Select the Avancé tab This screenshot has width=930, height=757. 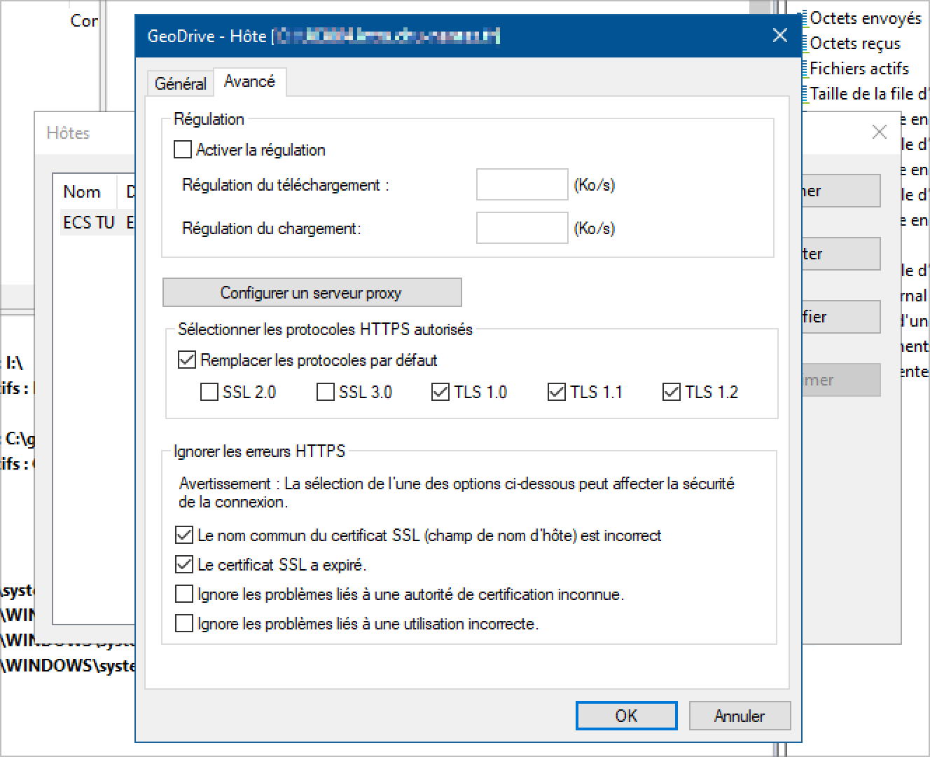[249, 81]
